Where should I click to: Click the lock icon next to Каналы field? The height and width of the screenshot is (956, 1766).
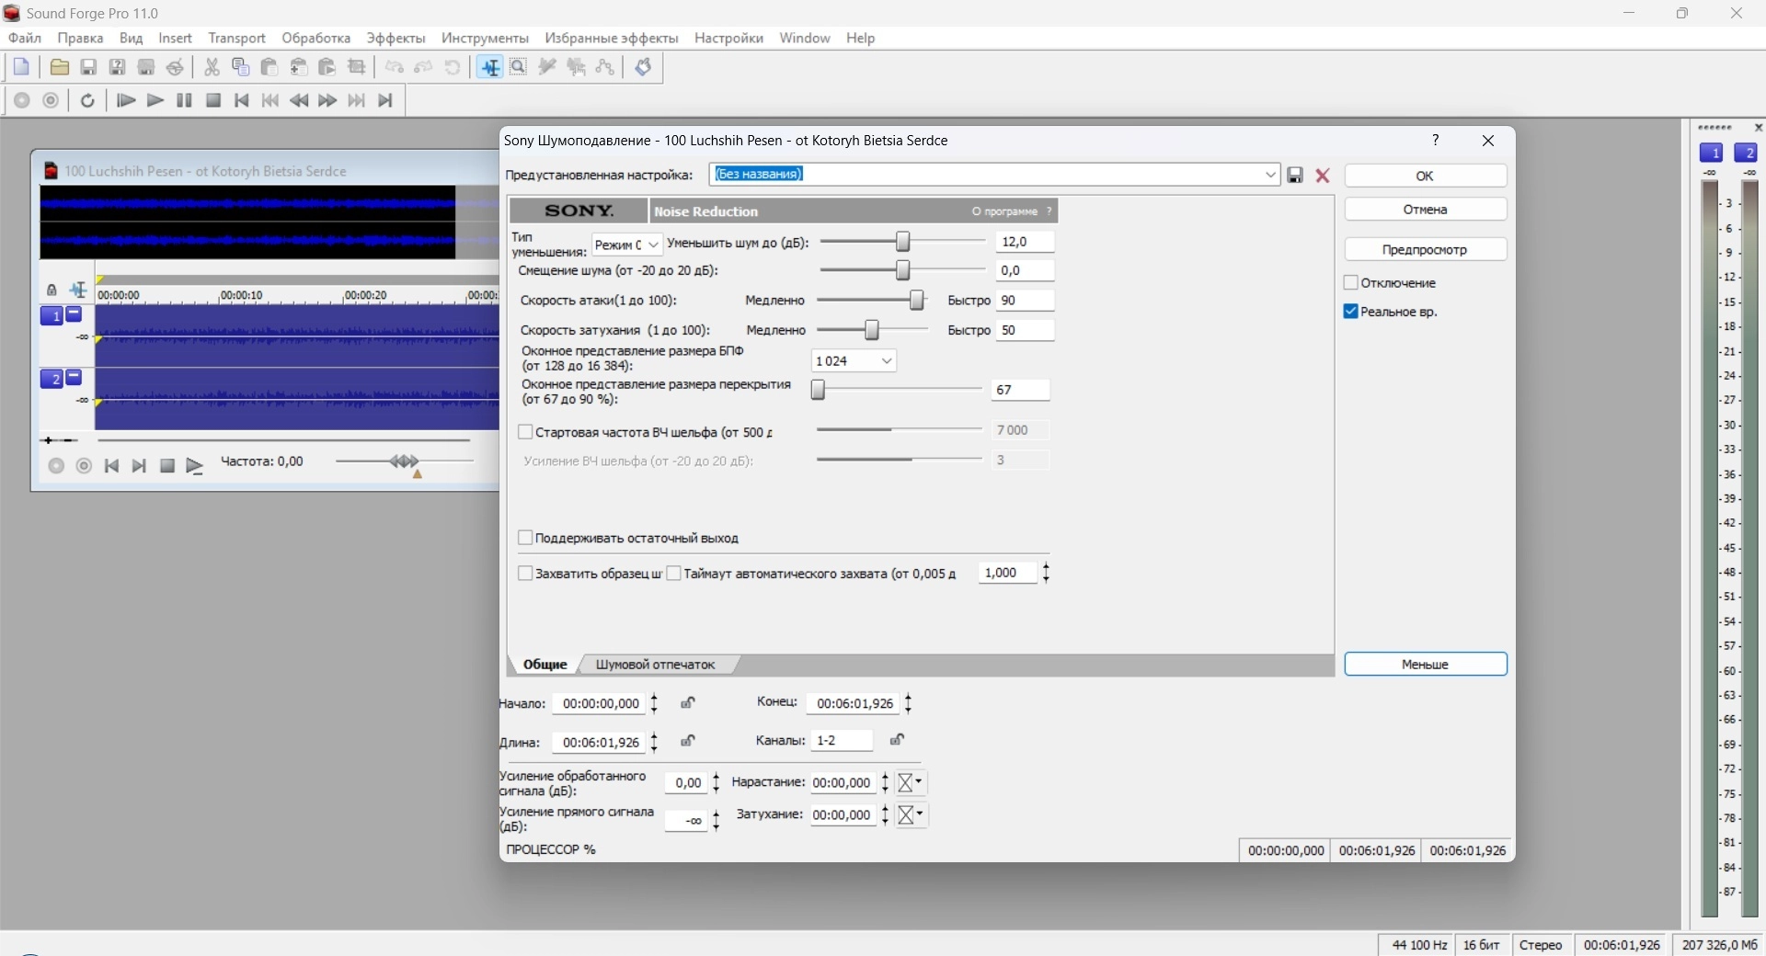coord(897,739)
